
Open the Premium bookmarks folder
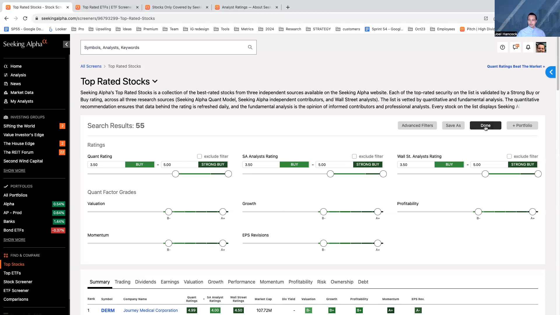pos(147,29)
